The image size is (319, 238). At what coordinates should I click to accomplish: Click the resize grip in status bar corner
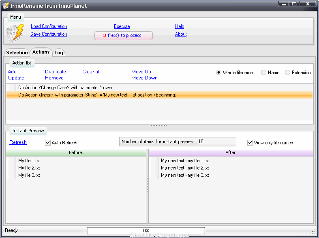point(313,232)
